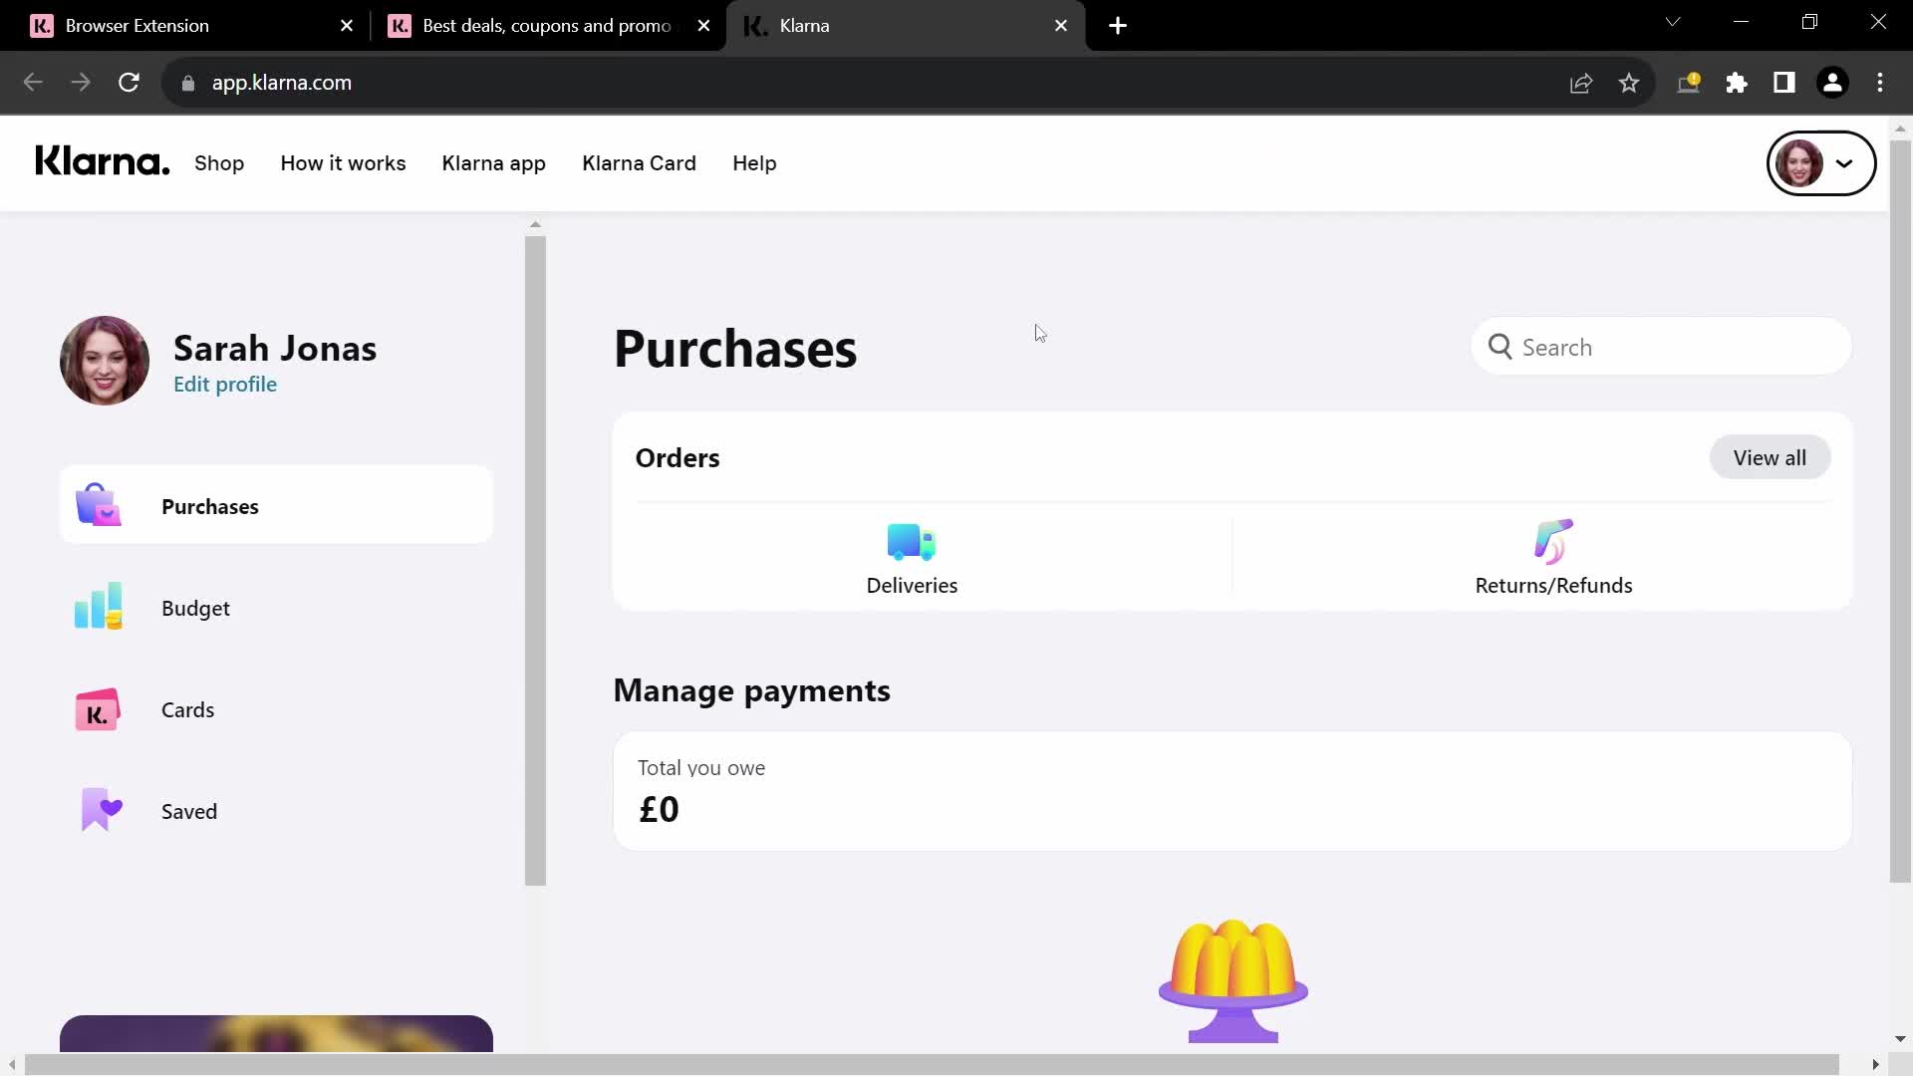1913x1076 pixels.
Task: View site info via the padlock icon
Action: [188, 83]
